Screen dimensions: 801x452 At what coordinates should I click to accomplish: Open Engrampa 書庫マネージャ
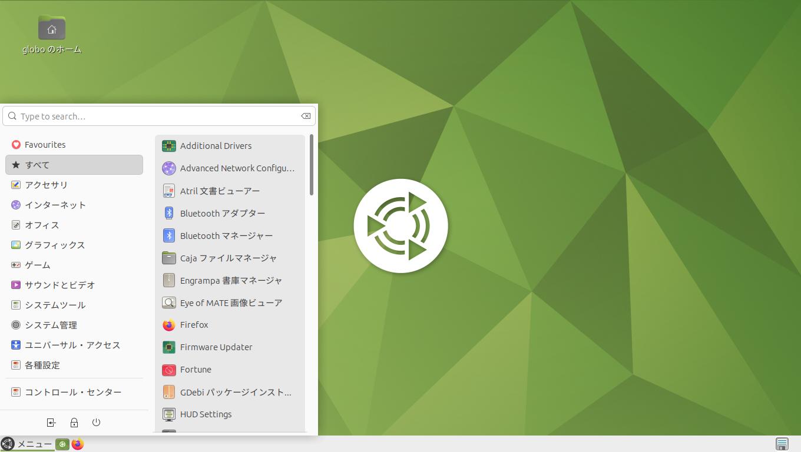point(231,280)
